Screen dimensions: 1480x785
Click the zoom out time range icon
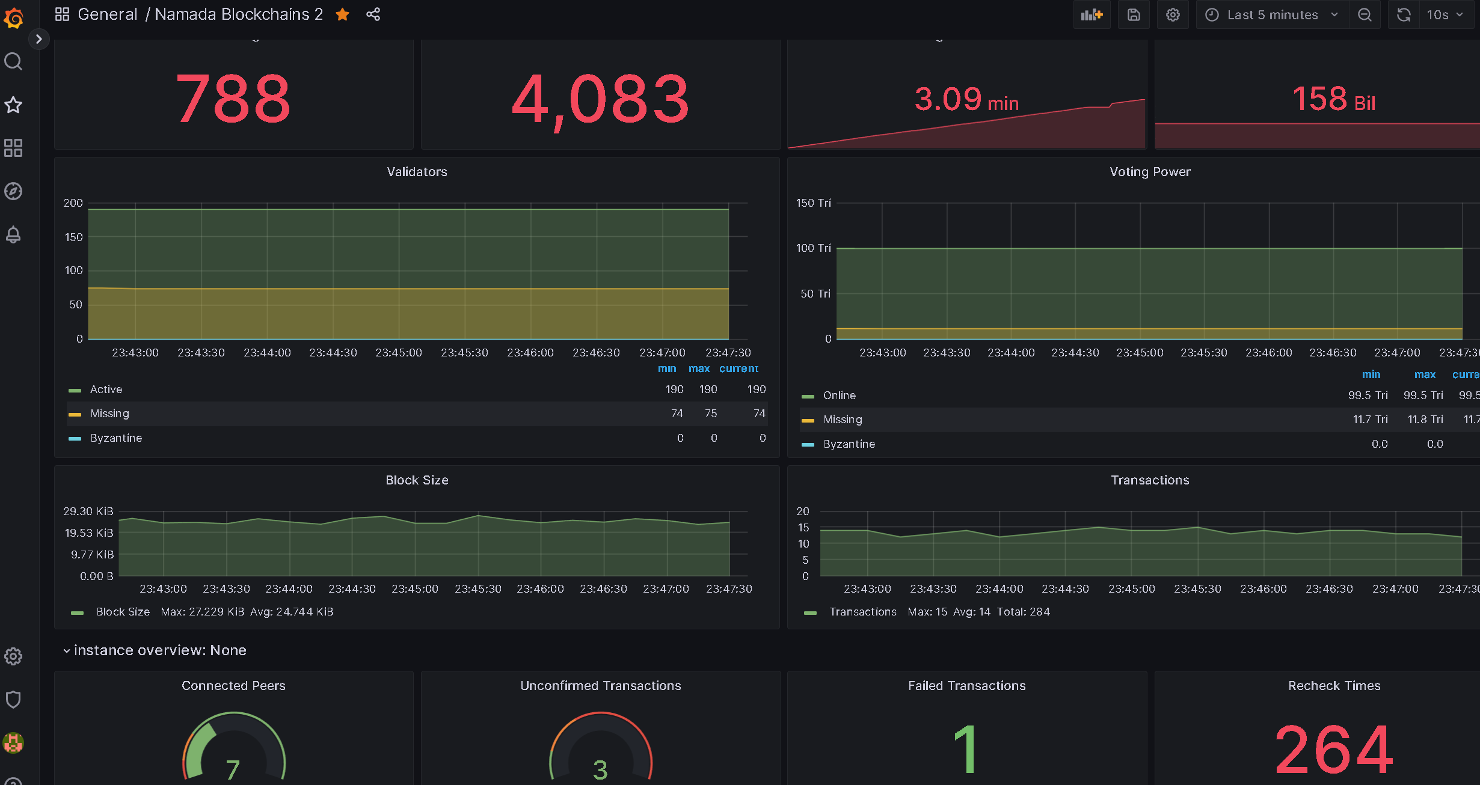pyautogui.click(x=1365, y=15)
